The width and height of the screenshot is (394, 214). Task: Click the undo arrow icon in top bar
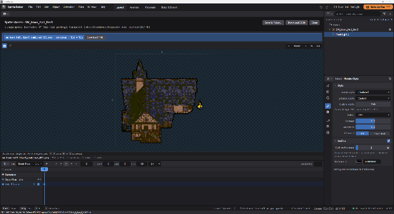(x=321, y=7)
